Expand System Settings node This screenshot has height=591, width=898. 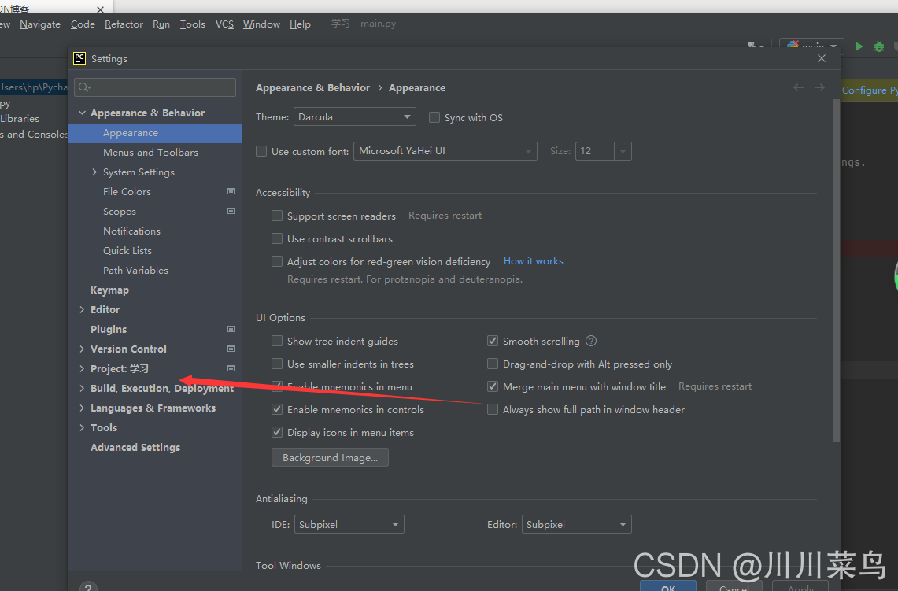click(94, 172)
